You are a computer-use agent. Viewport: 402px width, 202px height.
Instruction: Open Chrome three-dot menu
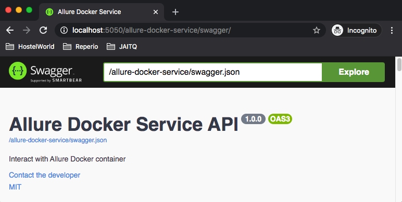click(x=392, y=30)
